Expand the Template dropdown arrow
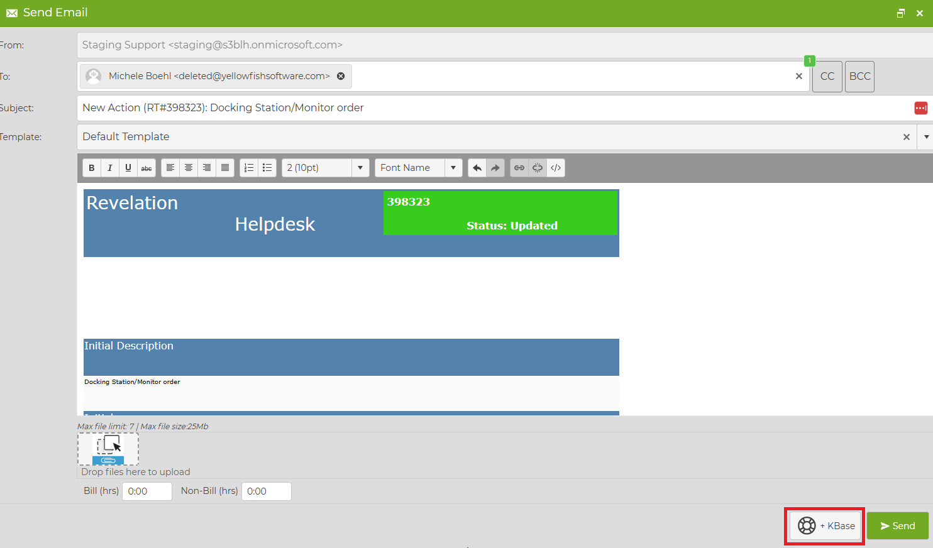The height and width of the screenshot is (548, 933). pos(926,137)
